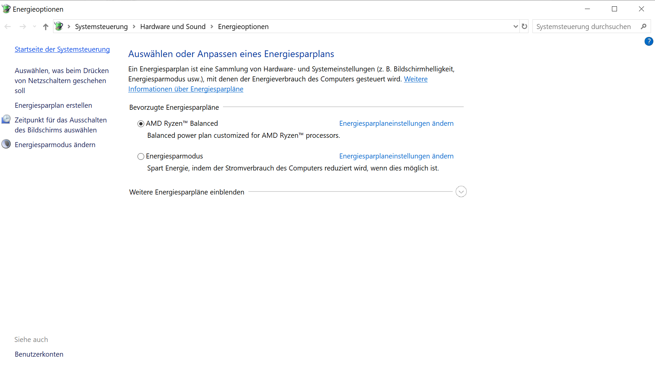Open the blue help question mark

[648, 41]
